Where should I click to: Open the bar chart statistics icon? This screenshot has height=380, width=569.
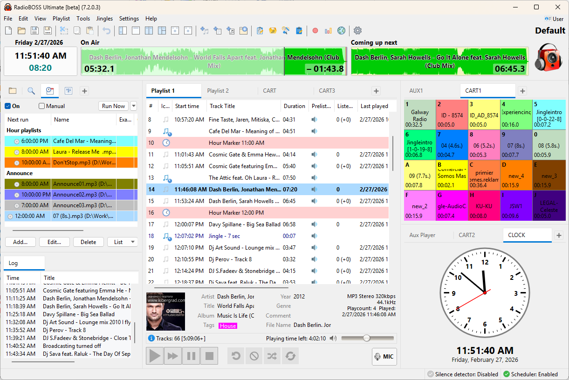(328, 31)
